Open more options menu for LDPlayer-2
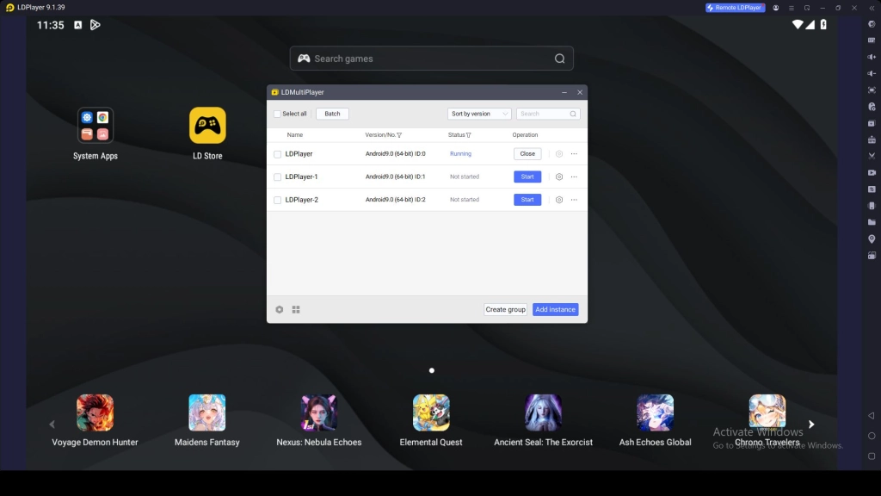Viewport: 881px width, 496px height. 574,200
